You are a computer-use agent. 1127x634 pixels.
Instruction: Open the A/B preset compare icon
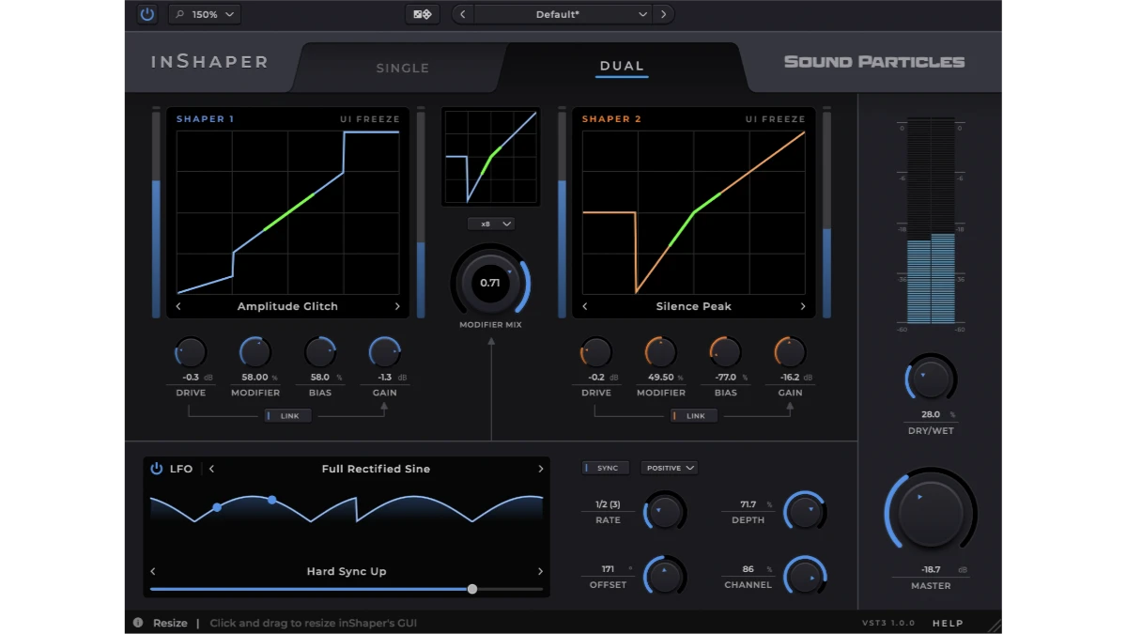[x=422, y=13]
